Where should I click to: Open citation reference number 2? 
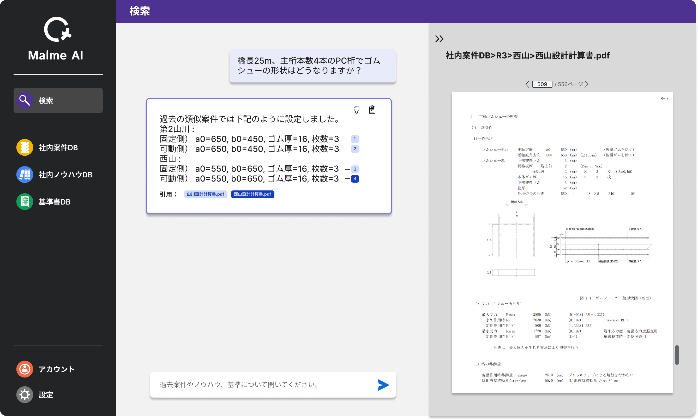click(355, 149)
